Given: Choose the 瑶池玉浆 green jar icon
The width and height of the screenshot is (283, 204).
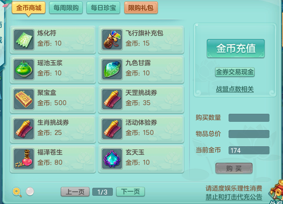Looking at the screenshot, I should pos(24,70).
